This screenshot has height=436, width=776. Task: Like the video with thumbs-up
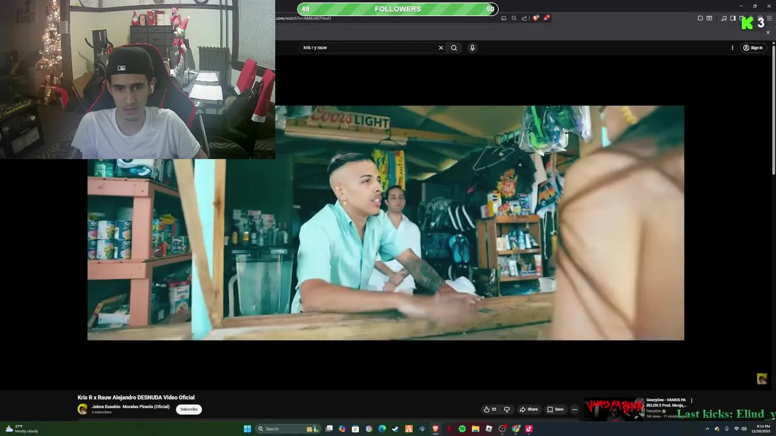(490, 409)
